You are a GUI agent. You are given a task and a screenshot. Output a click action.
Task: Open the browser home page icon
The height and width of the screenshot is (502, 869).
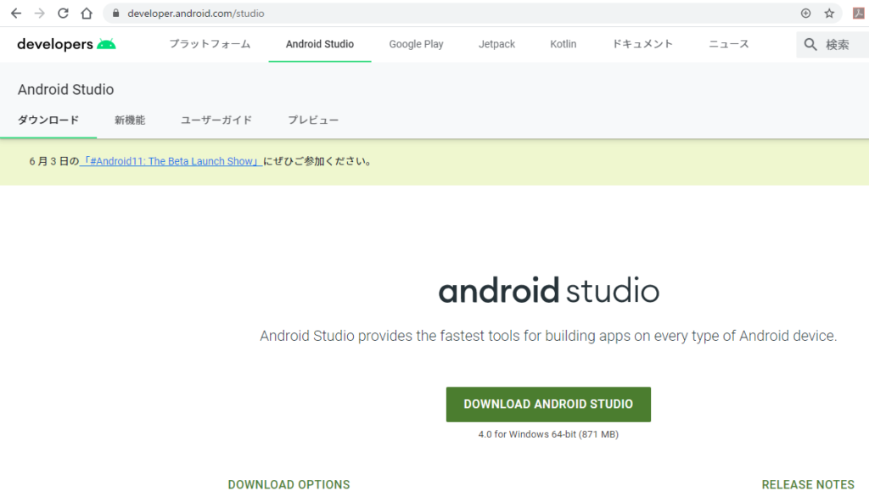87,14
